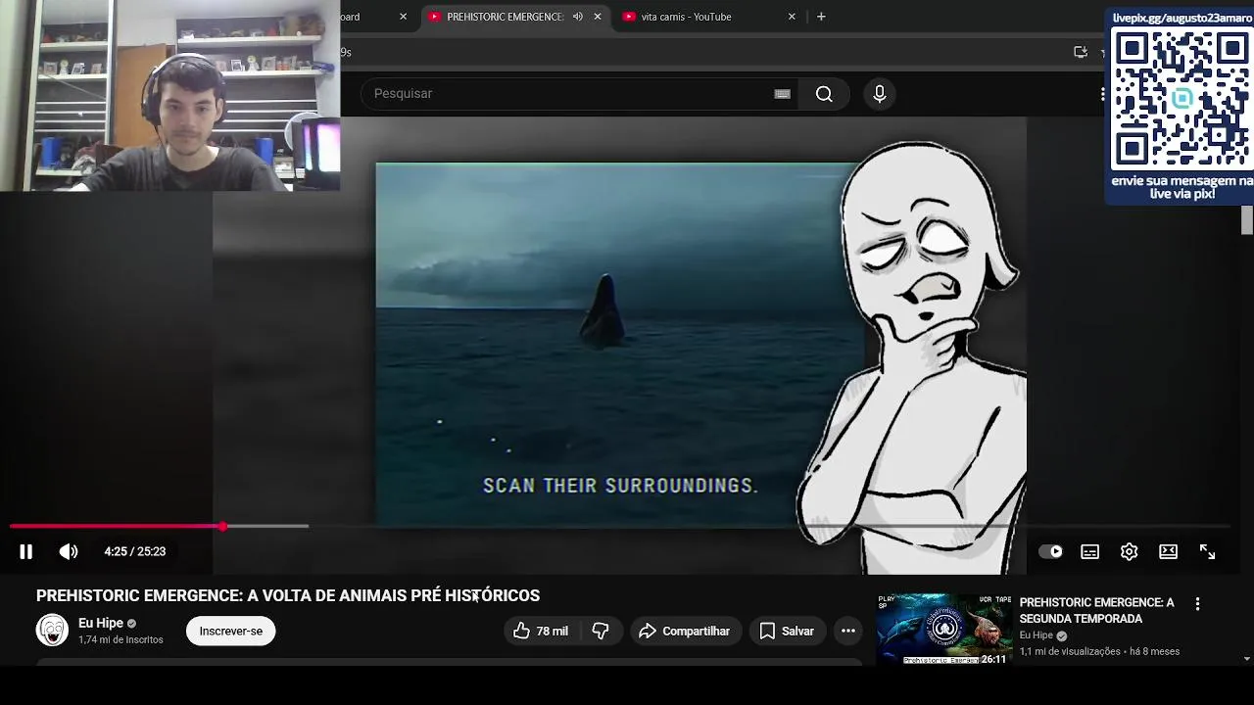Pause the video with the pause button
The width and height of the screenshot is (1254, 705).
(26, 551)
